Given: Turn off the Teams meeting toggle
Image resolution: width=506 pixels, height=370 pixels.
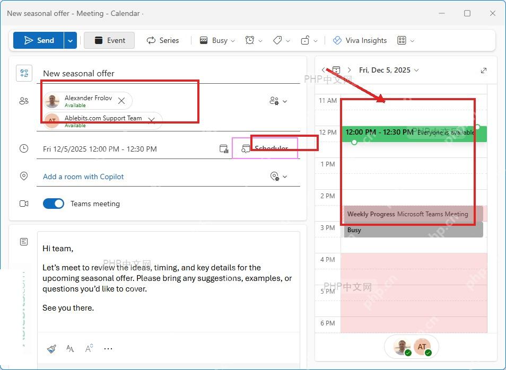Looking at the screenshot, I should (x=54, y=204).
